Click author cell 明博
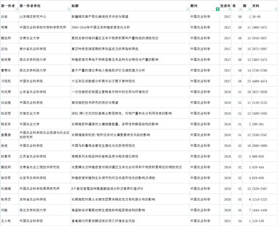Screen dimensions: 278x226 (10, 27)
